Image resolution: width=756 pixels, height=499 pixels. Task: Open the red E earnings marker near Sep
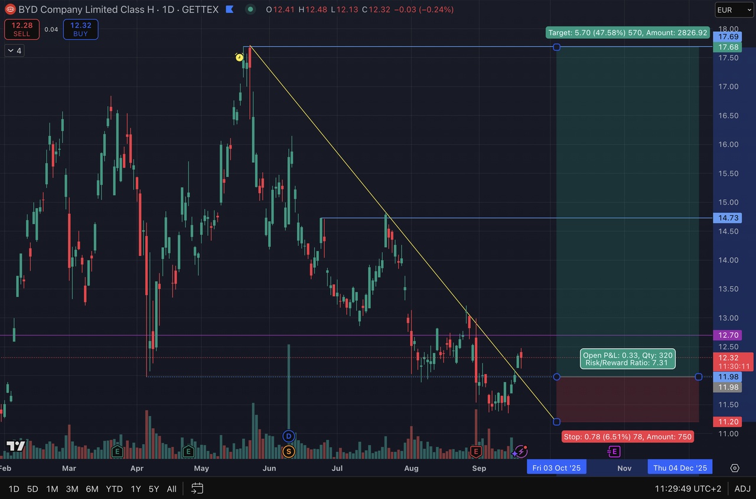pyautogui.click(x=476, y=452)
